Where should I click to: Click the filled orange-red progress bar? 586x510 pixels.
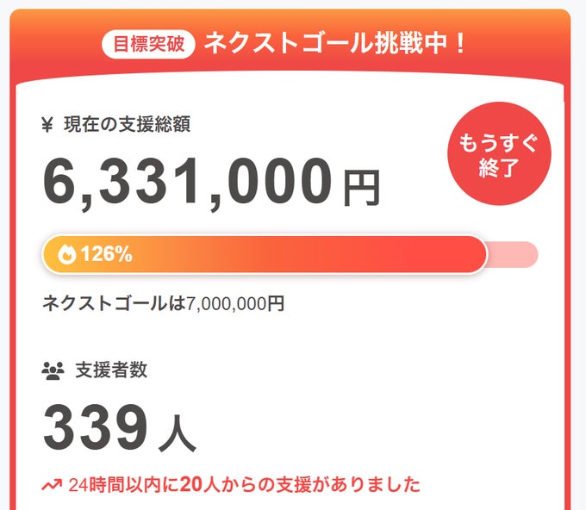pos(302,254)
